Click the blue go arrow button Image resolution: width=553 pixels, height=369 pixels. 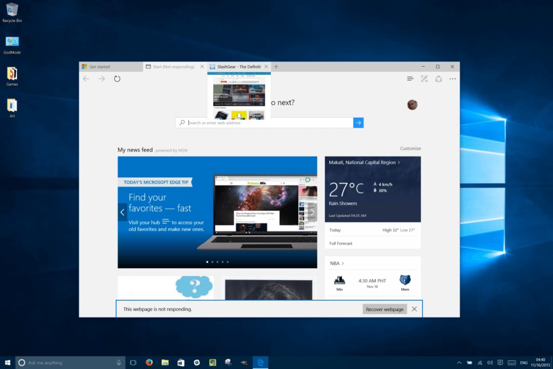click(358, 123)
